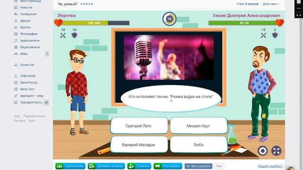
Task: Click Лерочка's crossed swords attack icon
Action: pos(63,35)
